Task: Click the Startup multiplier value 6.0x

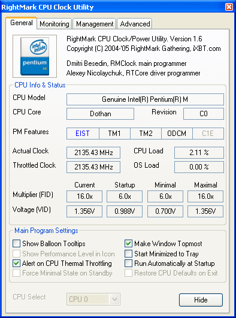Action: (125, 196)
